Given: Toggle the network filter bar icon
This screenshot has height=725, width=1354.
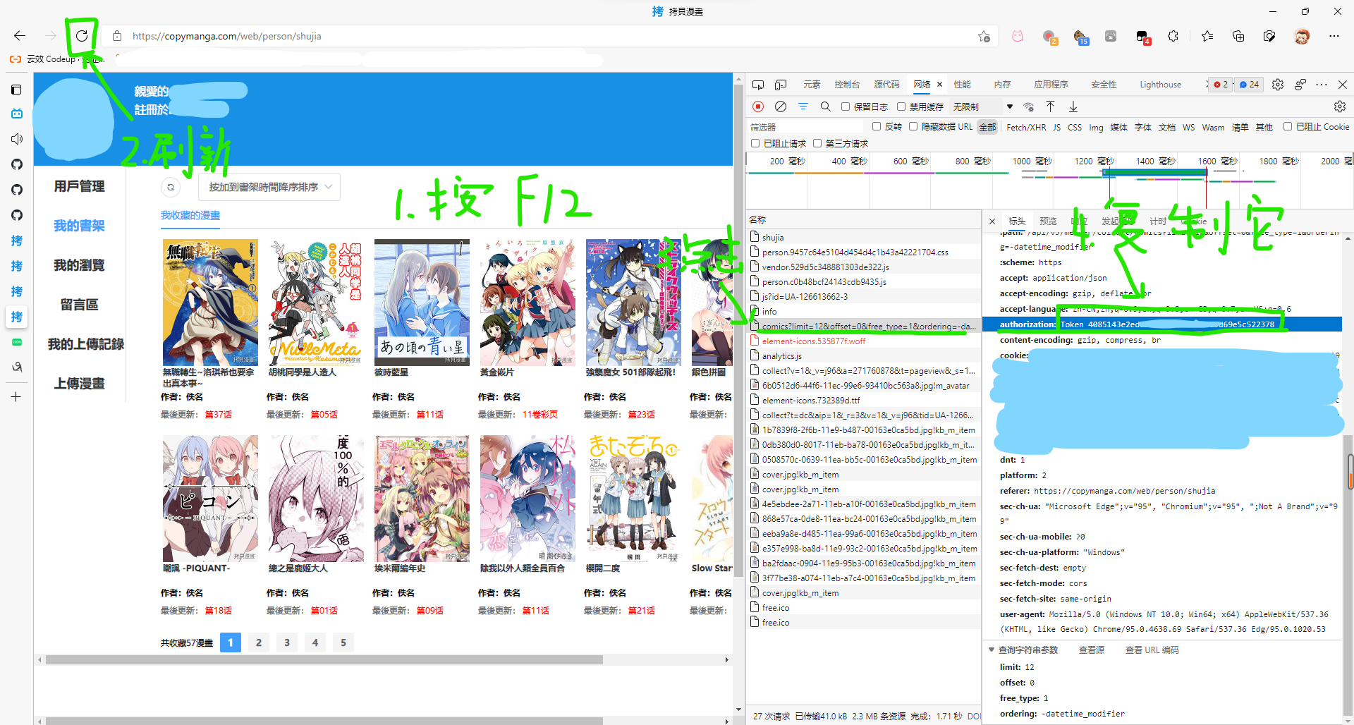Looking at the screenshot, I should tap(803, 106).
